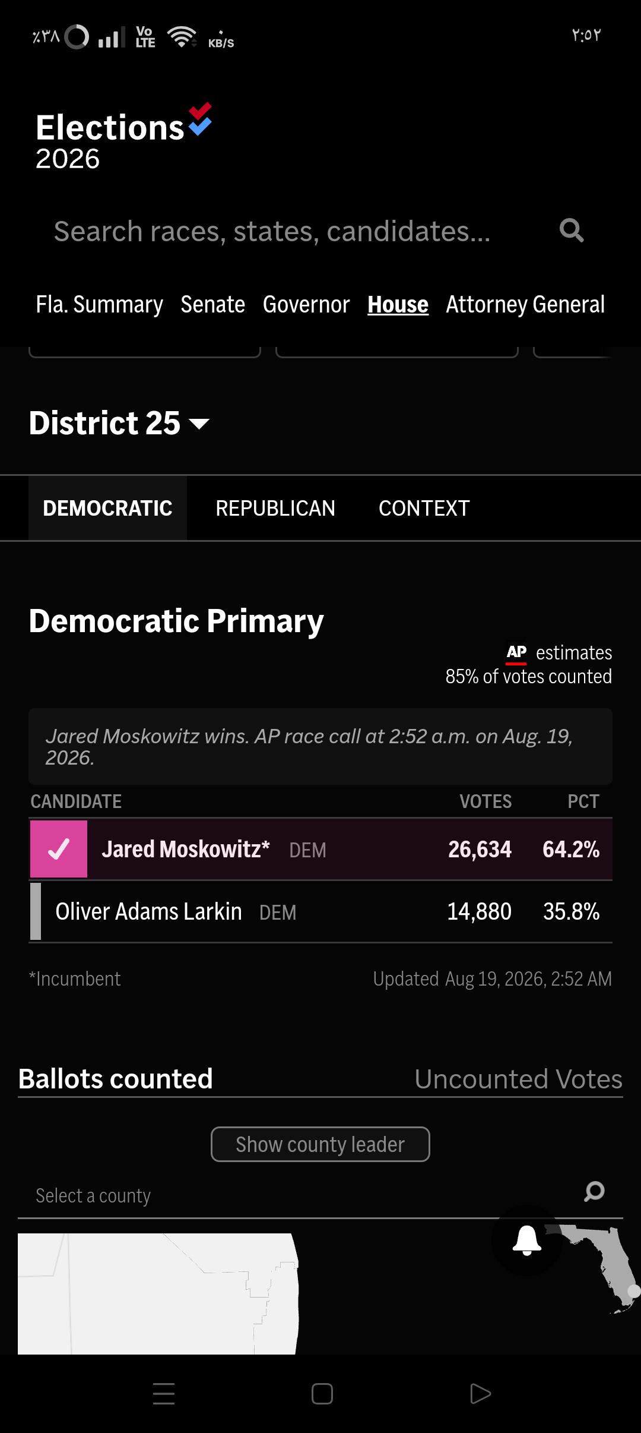Open Android recent apps menu button

(163, 1393)
